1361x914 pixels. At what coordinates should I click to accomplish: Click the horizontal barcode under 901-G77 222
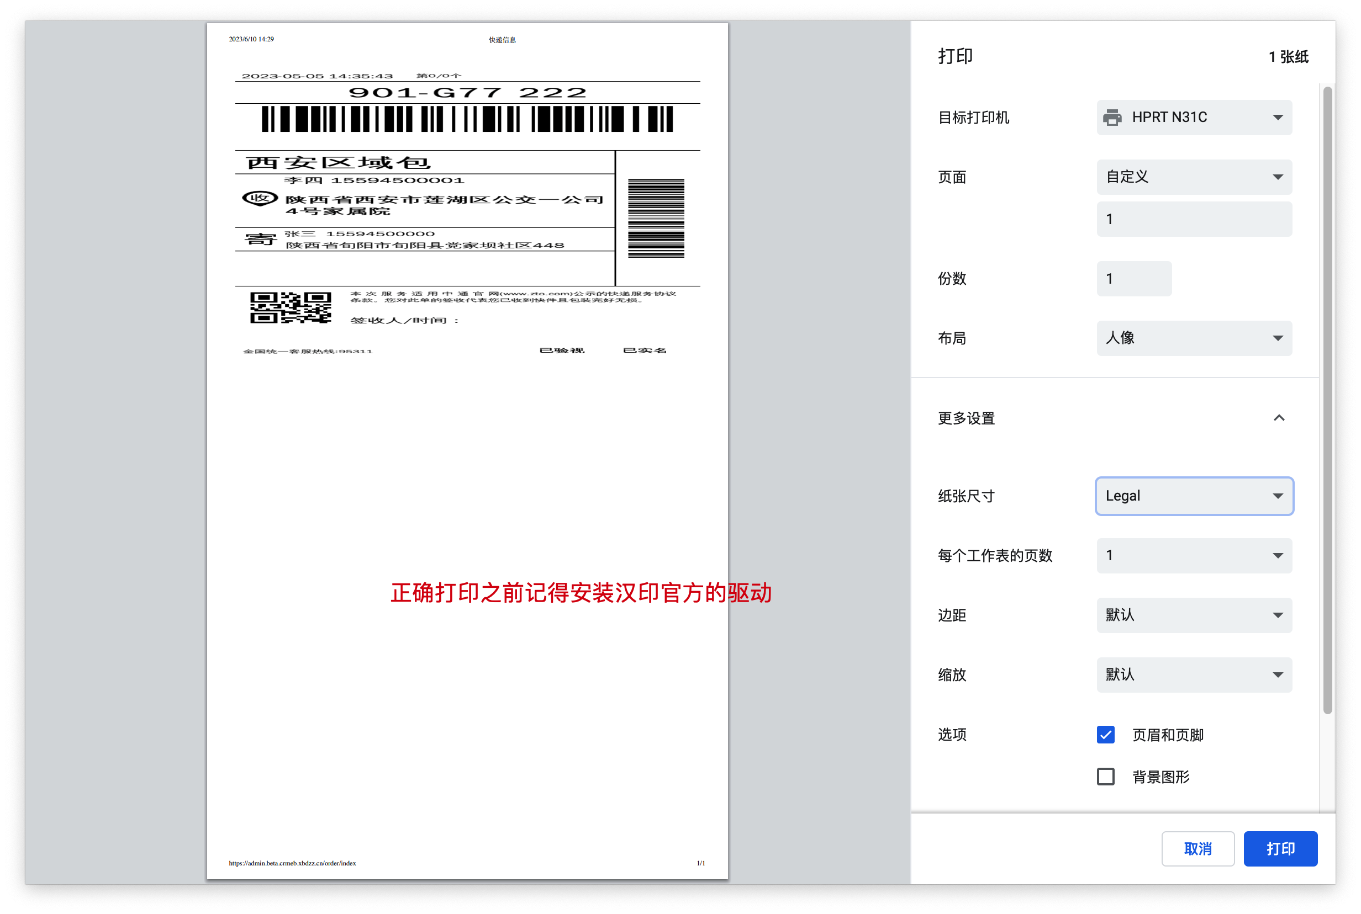click(467, 120)
